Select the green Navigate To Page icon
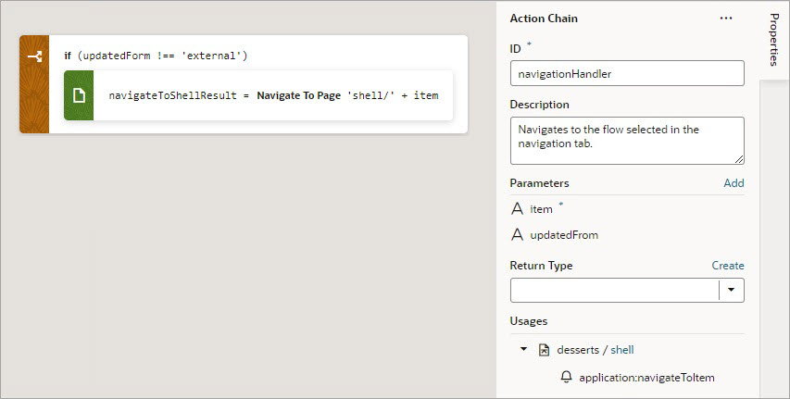Screen dimensions: 790x399 (79, 95)
